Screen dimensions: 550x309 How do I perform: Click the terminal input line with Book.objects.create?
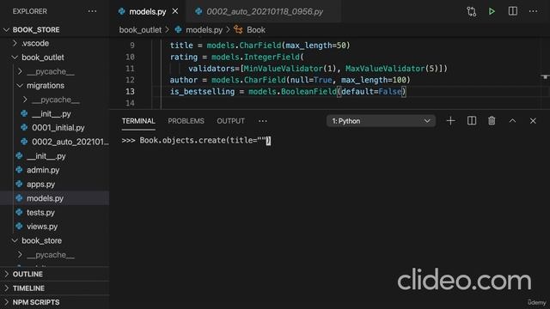(196, 140)
